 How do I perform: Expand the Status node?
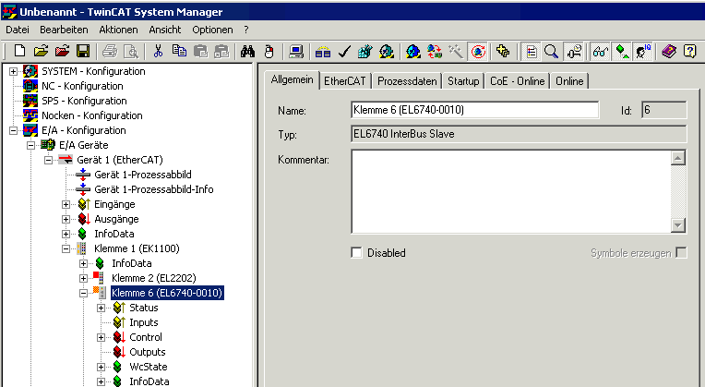coord(101,308)
